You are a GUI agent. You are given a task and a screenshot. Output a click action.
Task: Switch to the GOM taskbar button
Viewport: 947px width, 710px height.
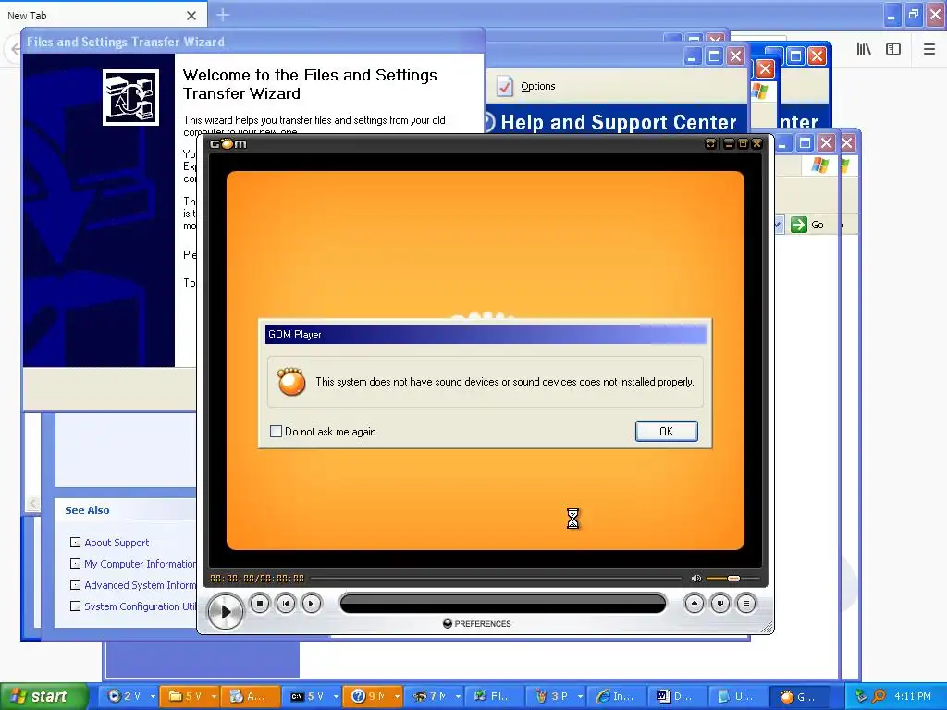pos(800,696)
